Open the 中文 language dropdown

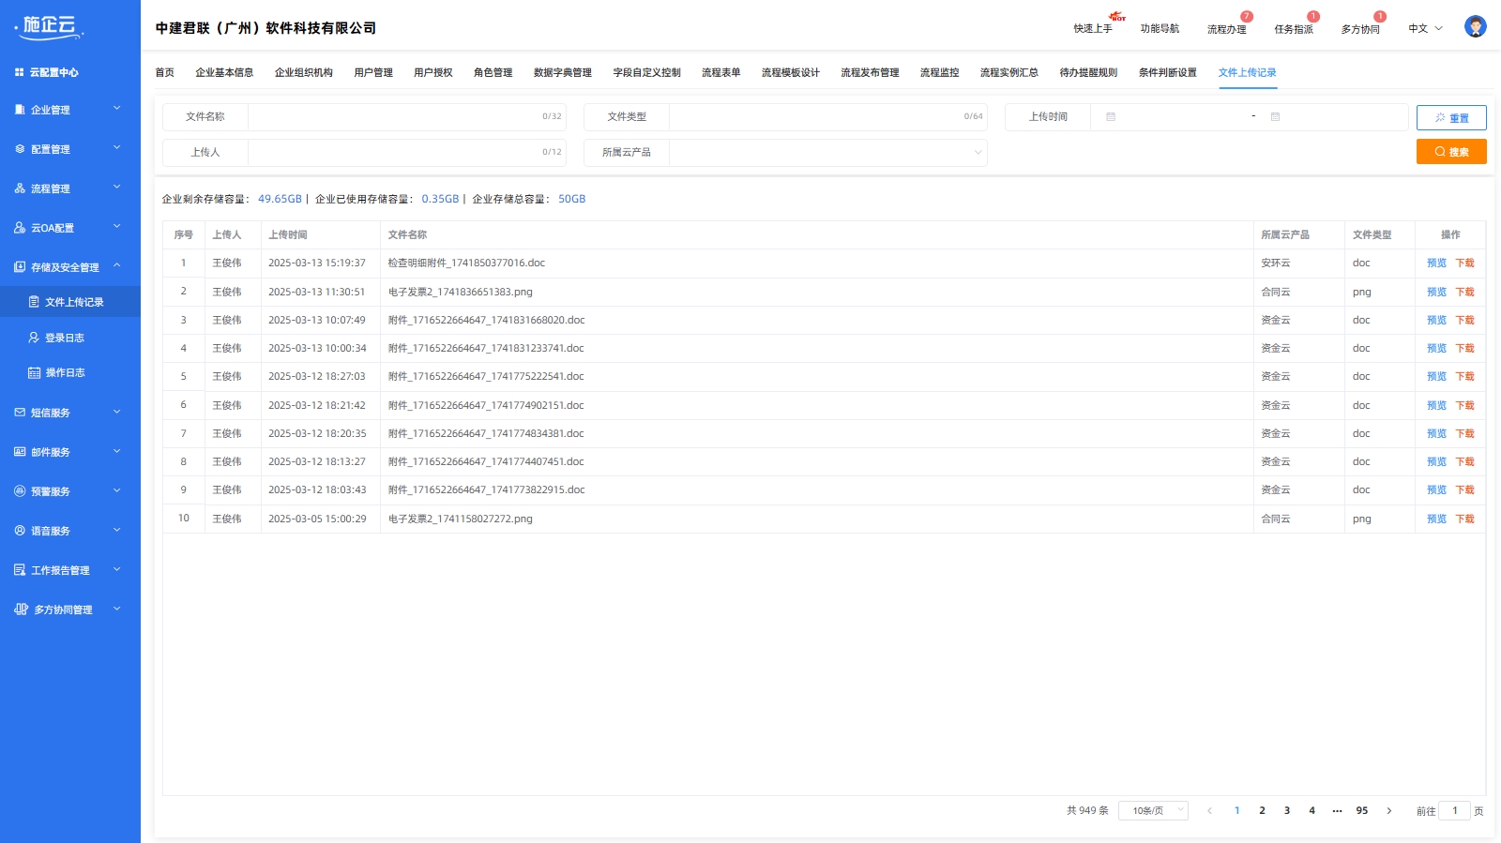tap(1425, 29)
